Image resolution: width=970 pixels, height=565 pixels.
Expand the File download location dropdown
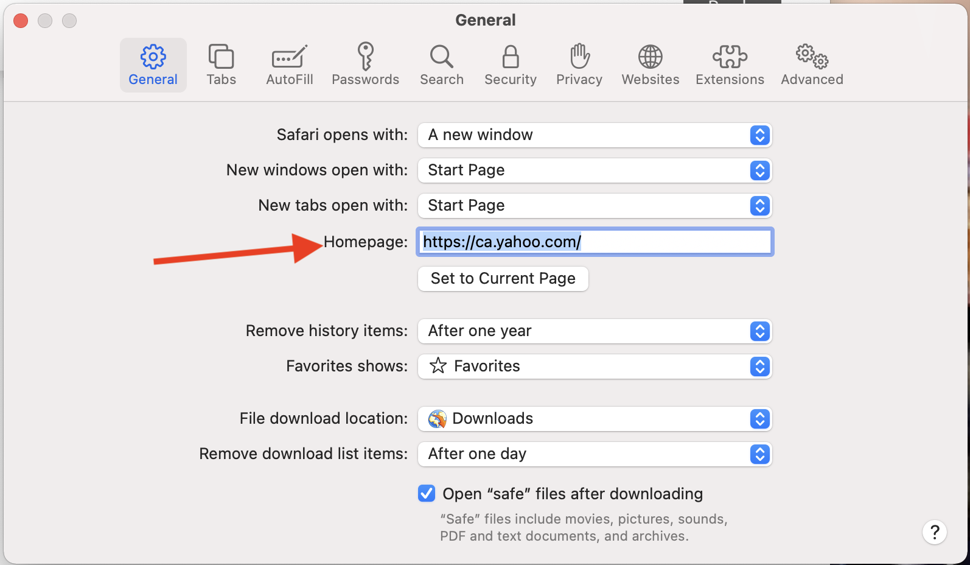coord(595,419)
